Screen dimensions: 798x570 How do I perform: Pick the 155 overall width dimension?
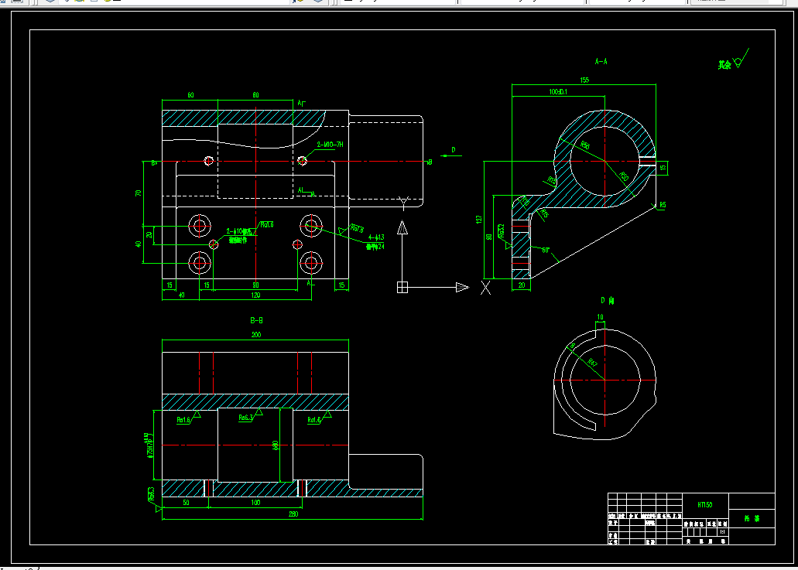584,80
